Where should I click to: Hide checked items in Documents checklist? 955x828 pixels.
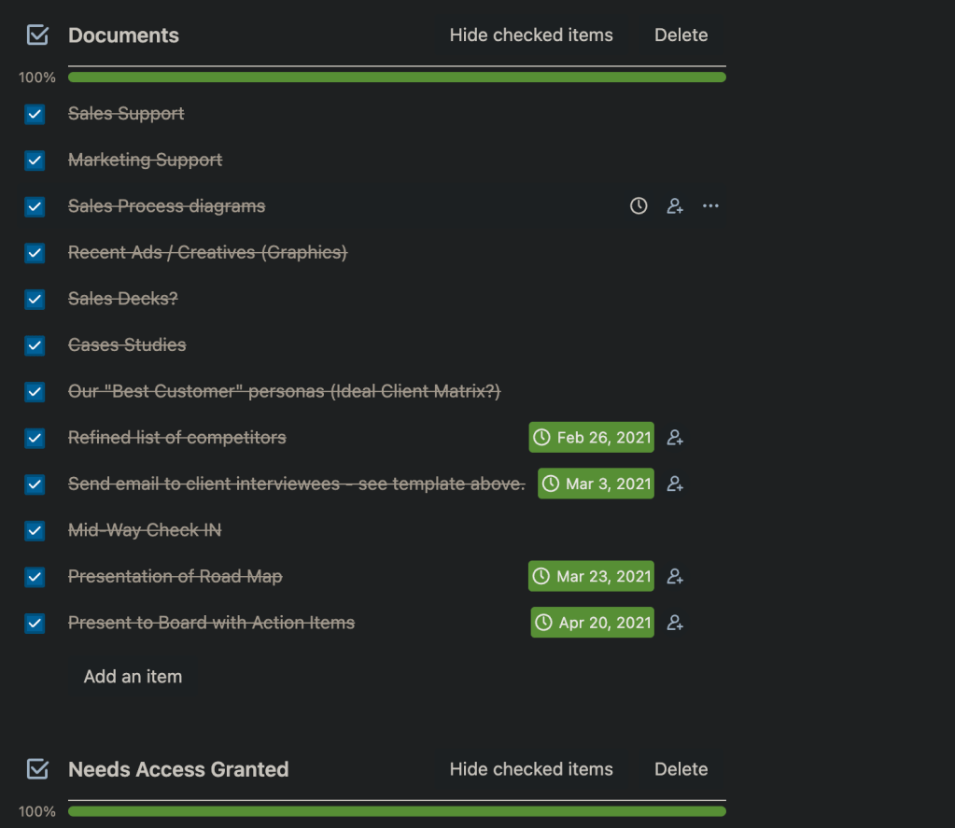click(530, 35)
